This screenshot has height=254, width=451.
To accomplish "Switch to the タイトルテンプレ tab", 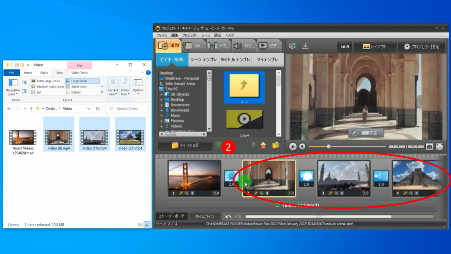I will tap(235, 60).
